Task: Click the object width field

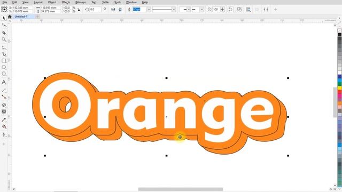Action: pos(51,7)
